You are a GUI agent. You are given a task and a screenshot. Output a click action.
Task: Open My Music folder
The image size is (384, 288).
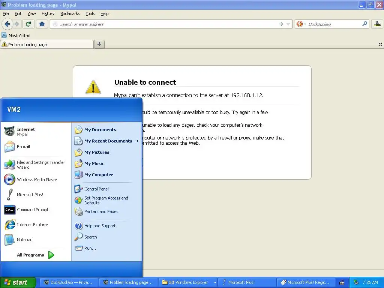[x=107, y=163]
